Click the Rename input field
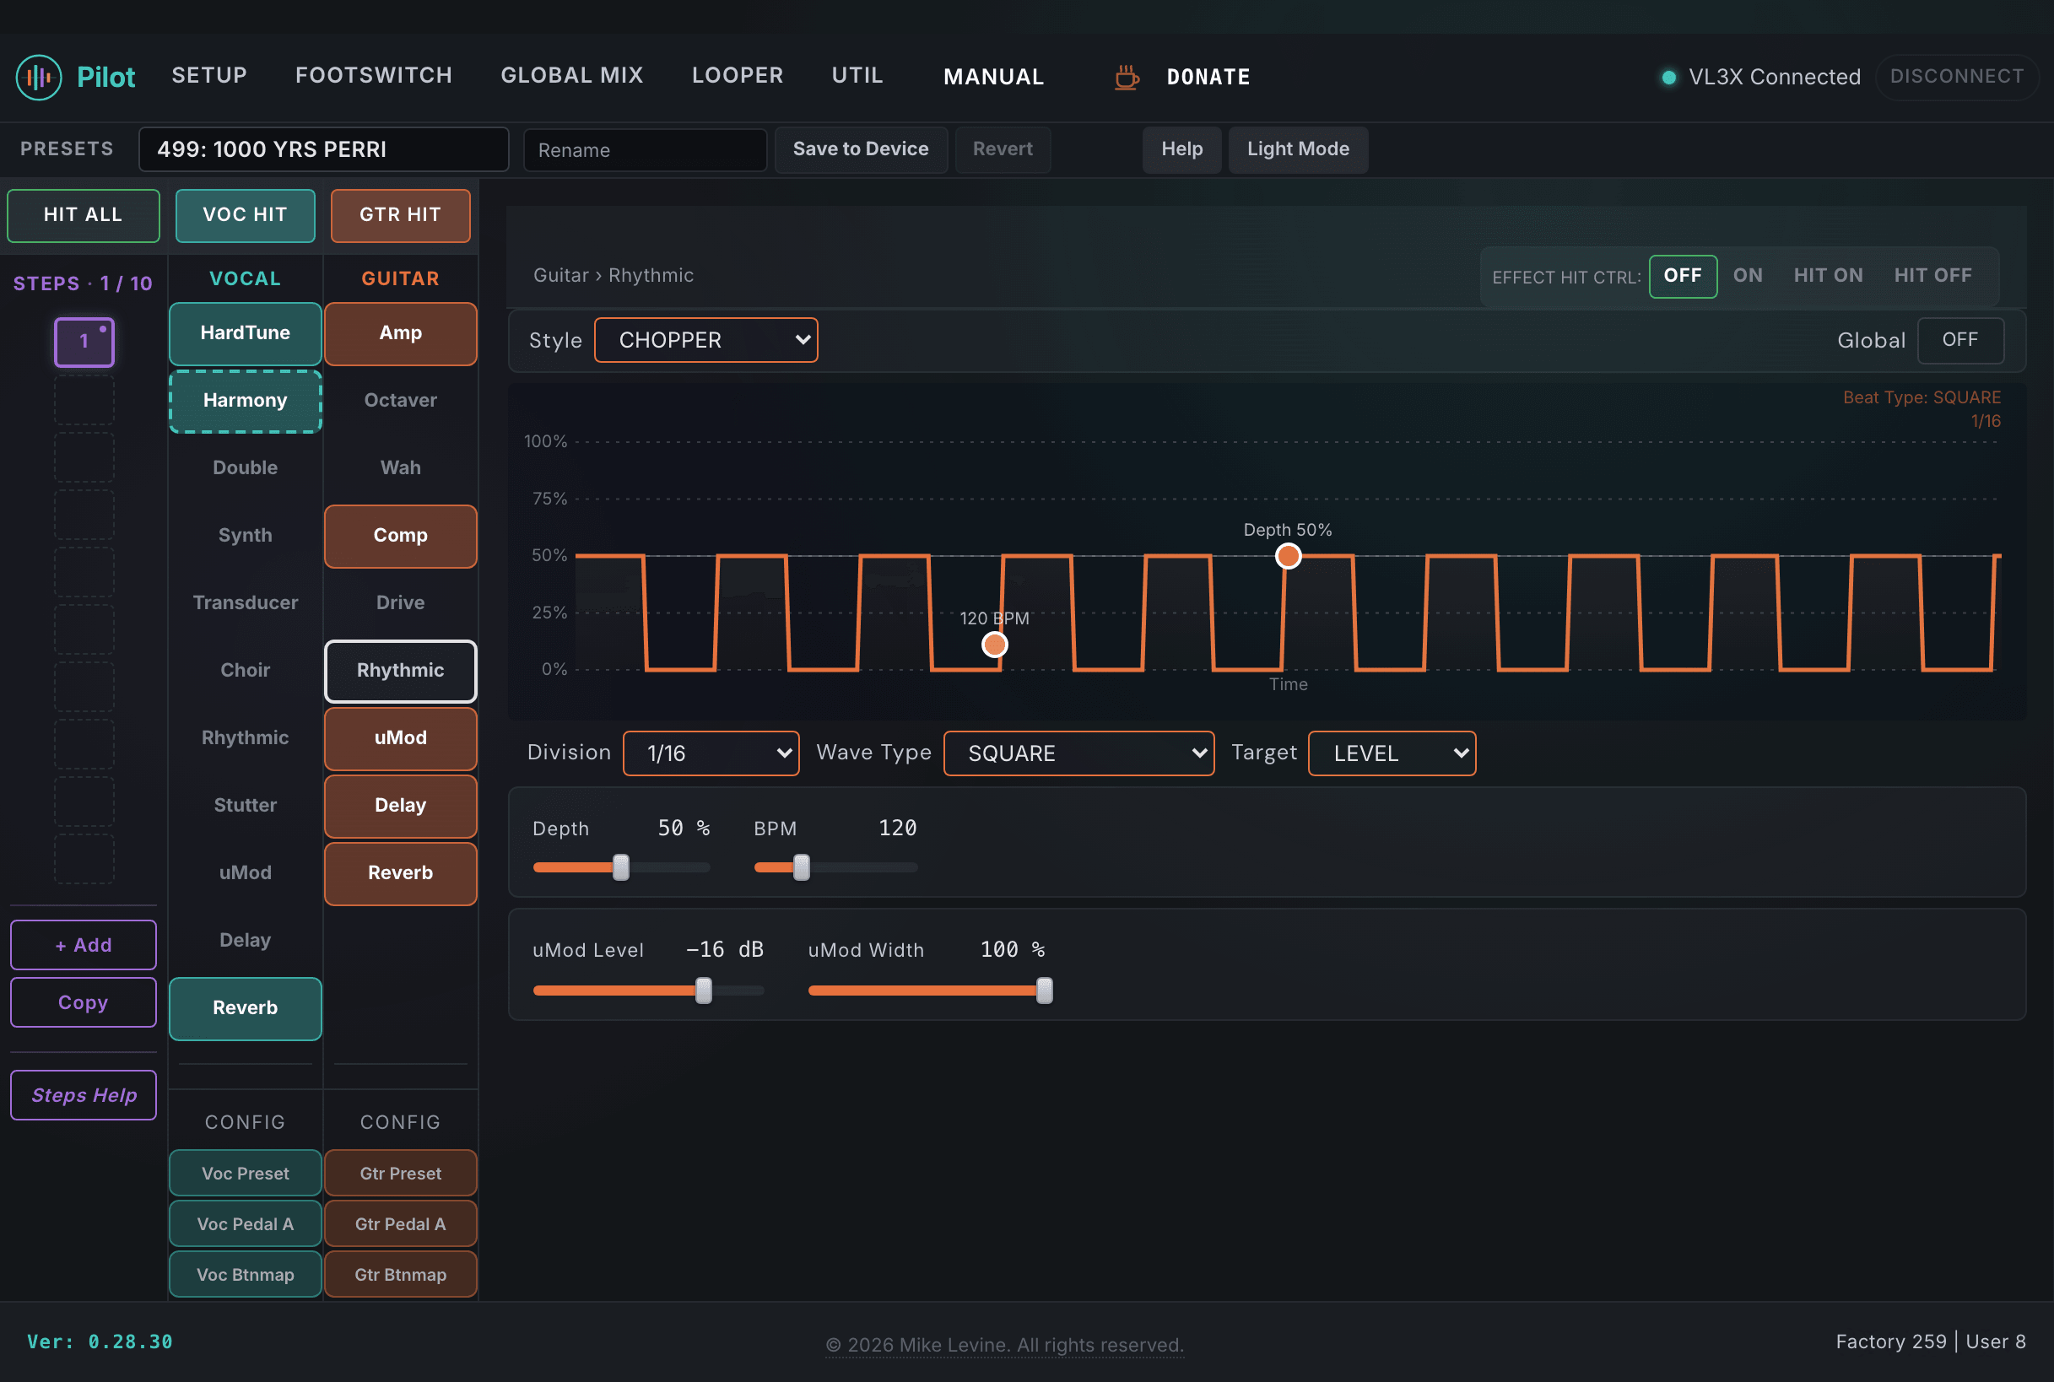This screenshot has height=1382, width=2054. tap(645, 151)
